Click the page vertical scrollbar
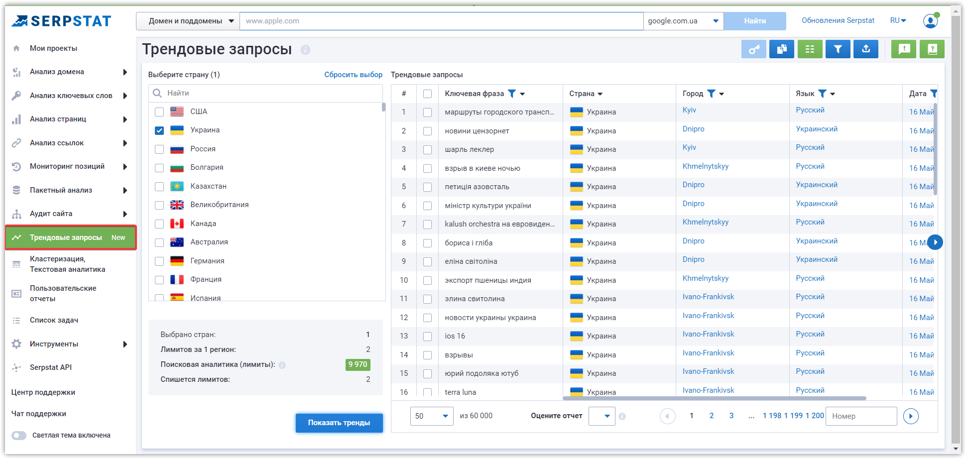Viewport: 966px width, 459px height. point(956,229)
